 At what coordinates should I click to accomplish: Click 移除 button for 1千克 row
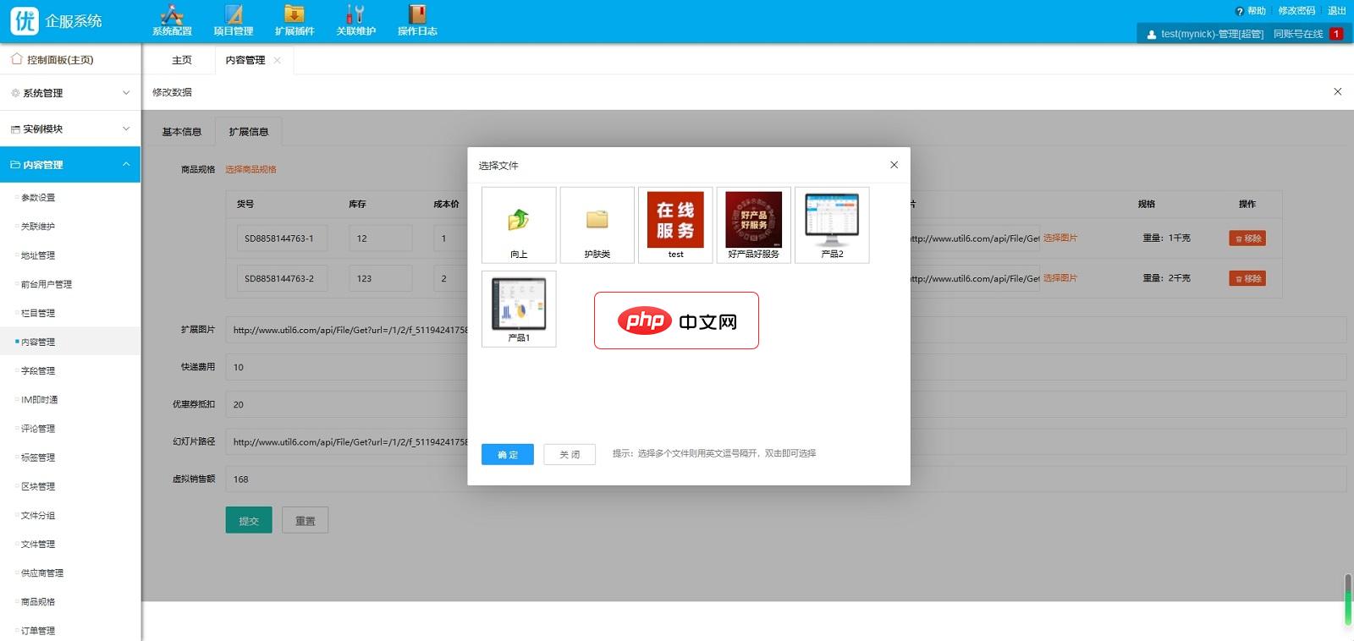(x=1247, y=238)
